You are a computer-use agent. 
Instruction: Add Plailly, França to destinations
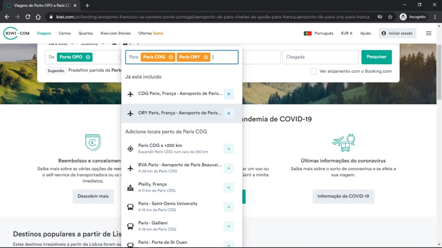pos(229,188)
